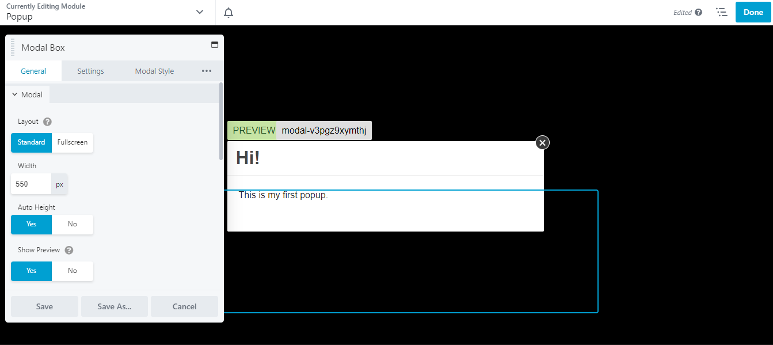
Task: Click the Save As... button
Action: 115,306
